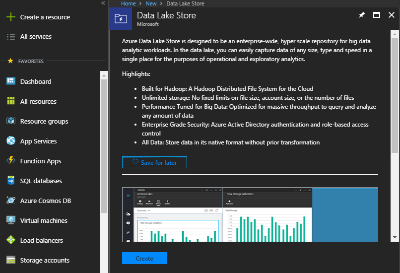400x273 pixels.
Task: Click the Dashboard icon in favorites
Action: point(11,81)
